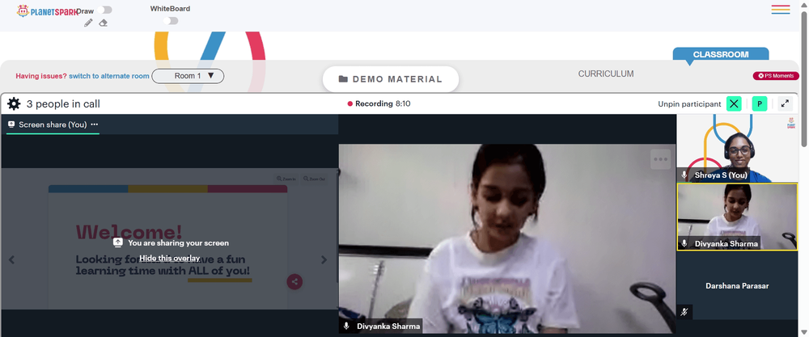Click the Welcome! slide heading
The width and height of the screenshot is (809, 337).
coord(129,232)
